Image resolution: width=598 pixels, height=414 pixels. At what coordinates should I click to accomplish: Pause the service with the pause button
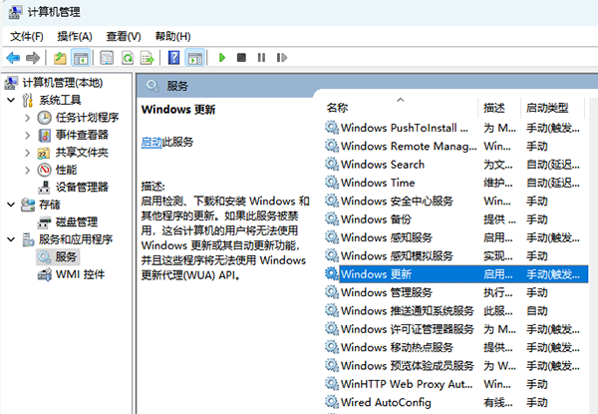[261, 58]
